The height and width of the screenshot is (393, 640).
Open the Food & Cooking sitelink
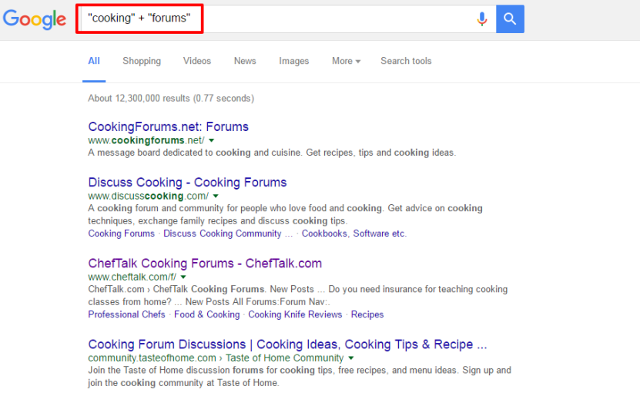tap(207, 314)
